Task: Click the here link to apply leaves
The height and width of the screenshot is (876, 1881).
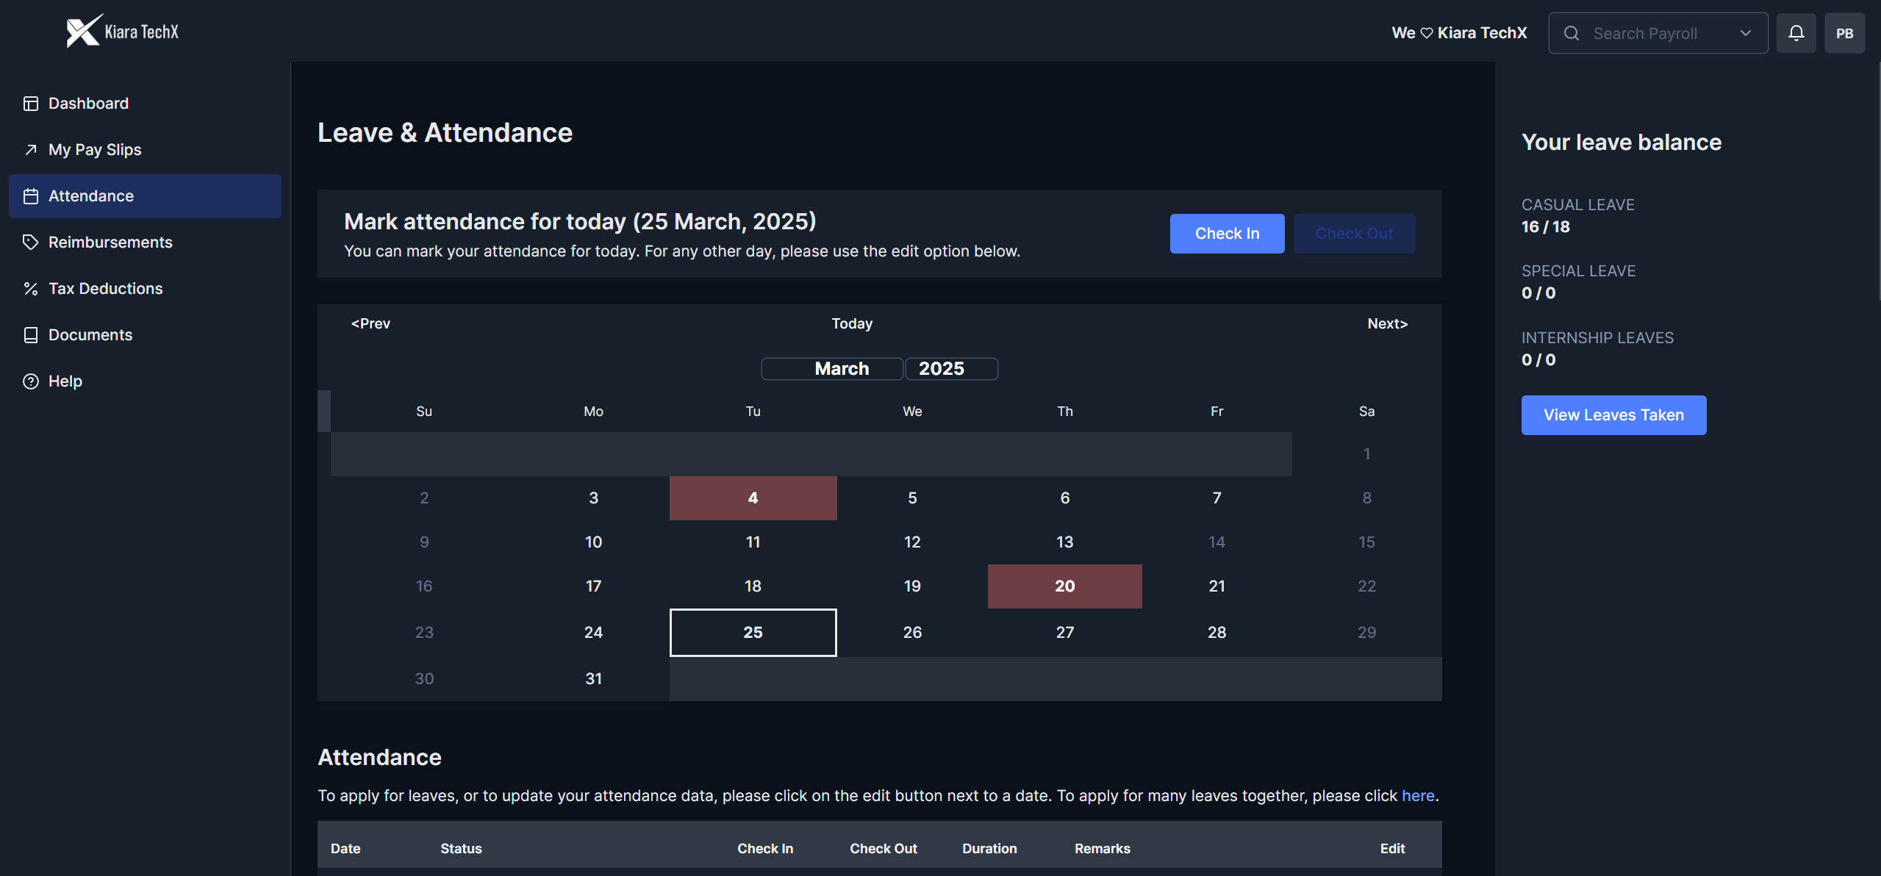Action: tap(1417, 795)
